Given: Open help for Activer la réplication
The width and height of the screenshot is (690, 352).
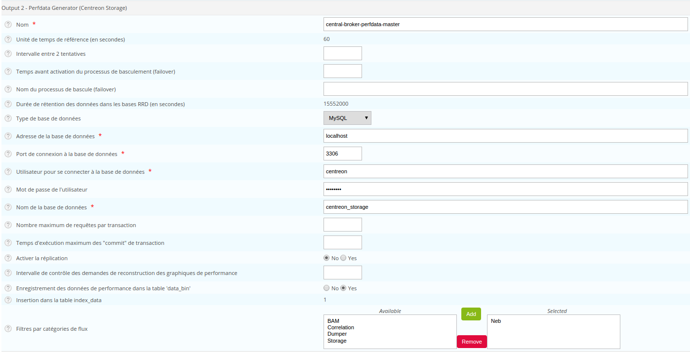Looking at the screenshot, I should coord(8,258).
